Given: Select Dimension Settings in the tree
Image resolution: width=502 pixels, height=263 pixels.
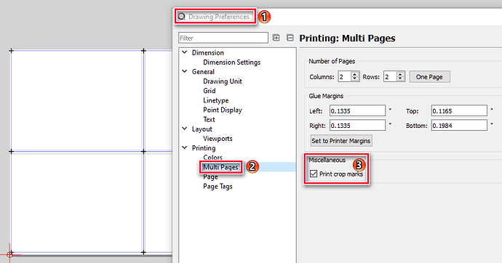Looking at the screenshot, I should 232,62.
